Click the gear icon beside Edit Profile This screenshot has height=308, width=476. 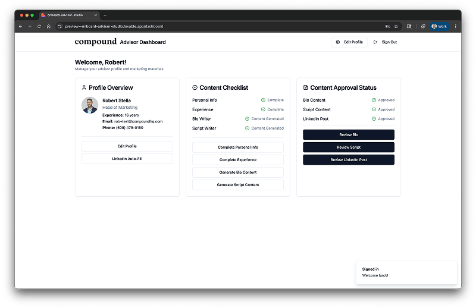(x=338, y=42)
